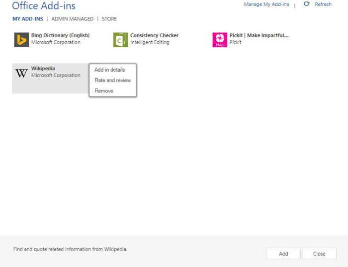Select the Consistency Checker add-in title
This screenshot has width=348, height=267.
[x=154, y=35]
